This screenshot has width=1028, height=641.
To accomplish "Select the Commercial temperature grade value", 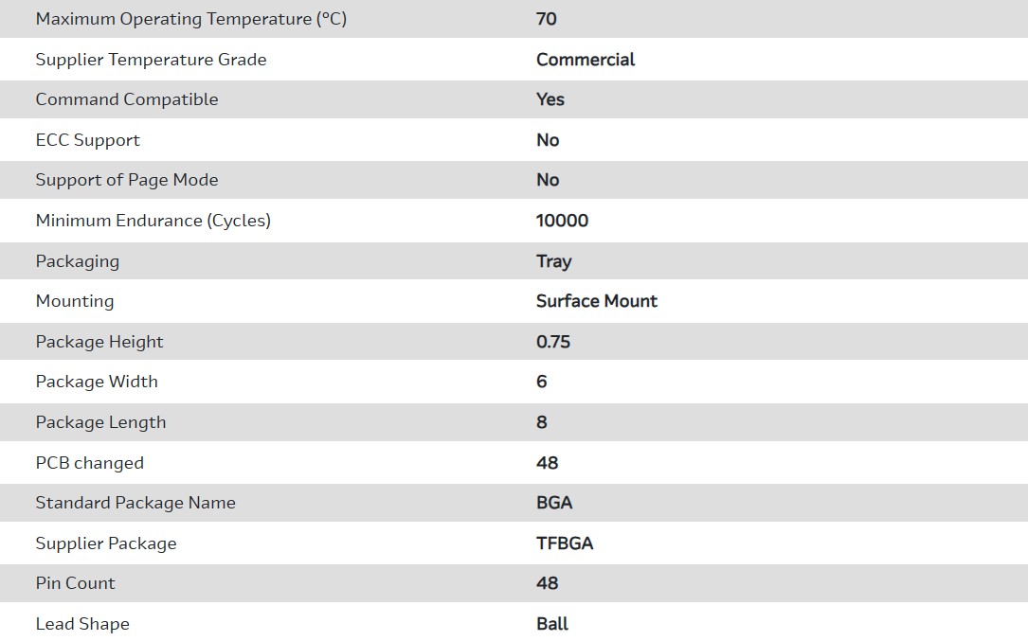I will coord(586,60).
